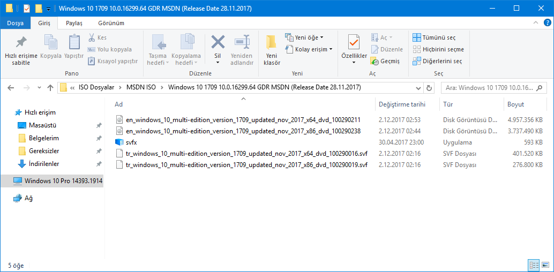Image resolution: width=554 pixels, height=272 pixels.
Task: Expand the Özellikler dropdown arrow
Action: 354,63
